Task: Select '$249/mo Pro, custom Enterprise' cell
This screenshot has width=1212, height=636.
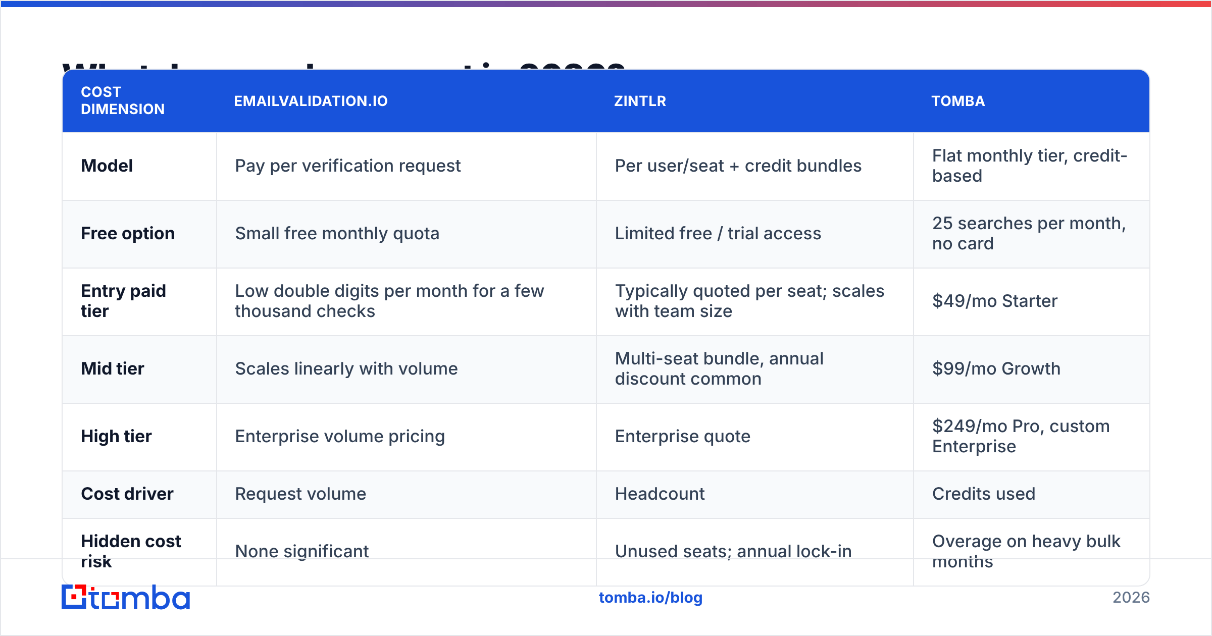Action: click(x=1031, y=437)
